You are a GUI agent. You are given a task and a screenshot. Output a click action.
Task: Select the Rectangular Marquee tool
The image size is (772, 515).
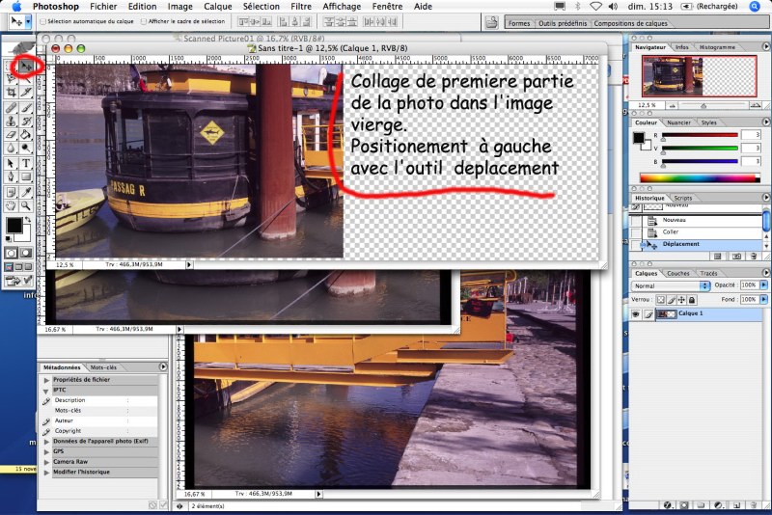11,66
